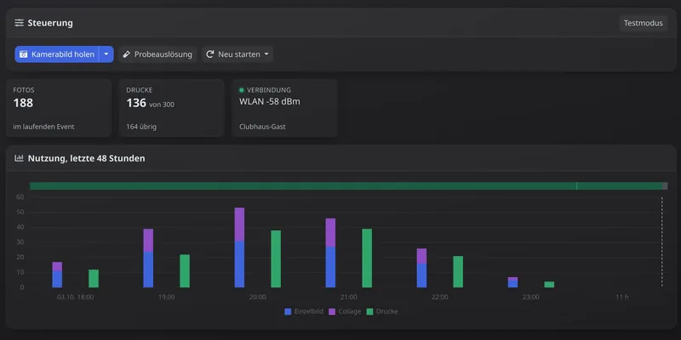
Task: Click the 'Clubhaus-Gast' network name
Action: coord(262,127)
